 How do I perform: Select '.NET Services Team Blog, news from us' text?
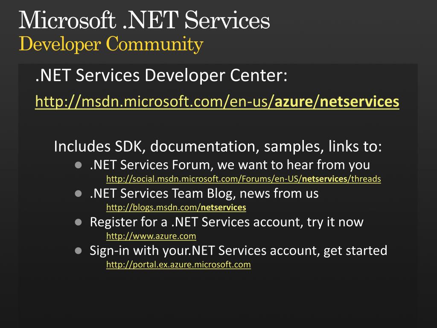(x=204, y=193)
